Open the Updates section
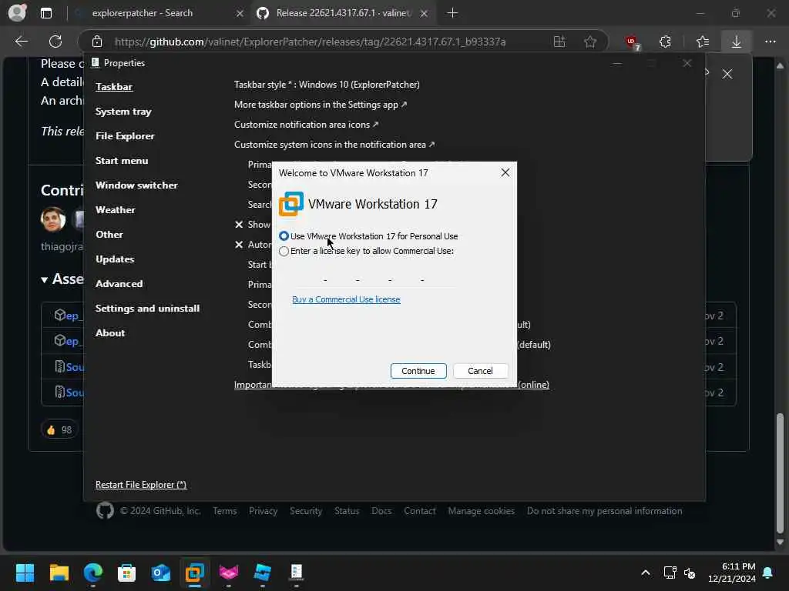This screenshot has width=789, height=591. tap(115, 259)
